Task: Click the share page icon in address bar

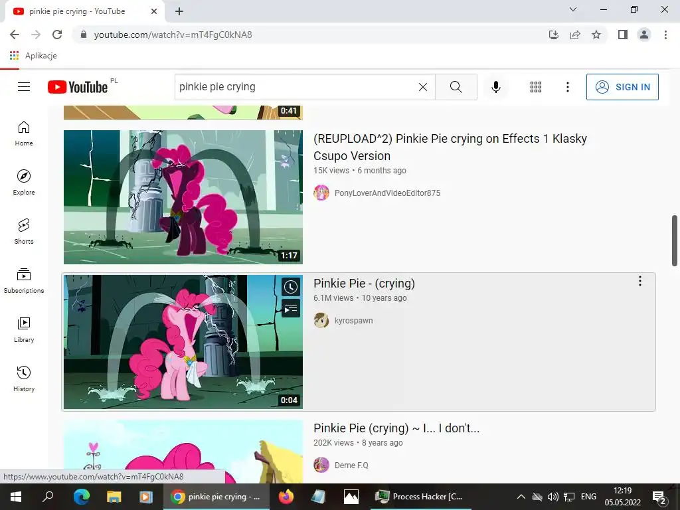Action: click(575, 35)
